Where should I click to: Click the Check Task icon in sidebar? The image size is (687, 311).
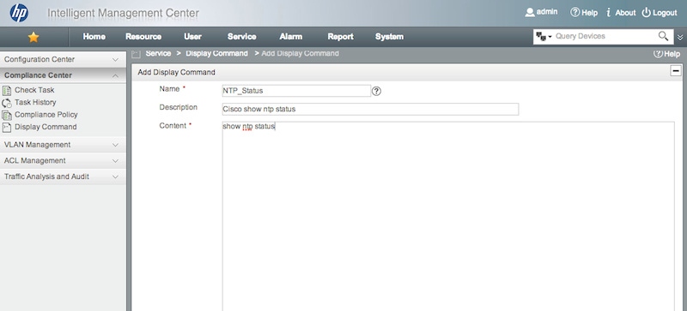(7, 91)
